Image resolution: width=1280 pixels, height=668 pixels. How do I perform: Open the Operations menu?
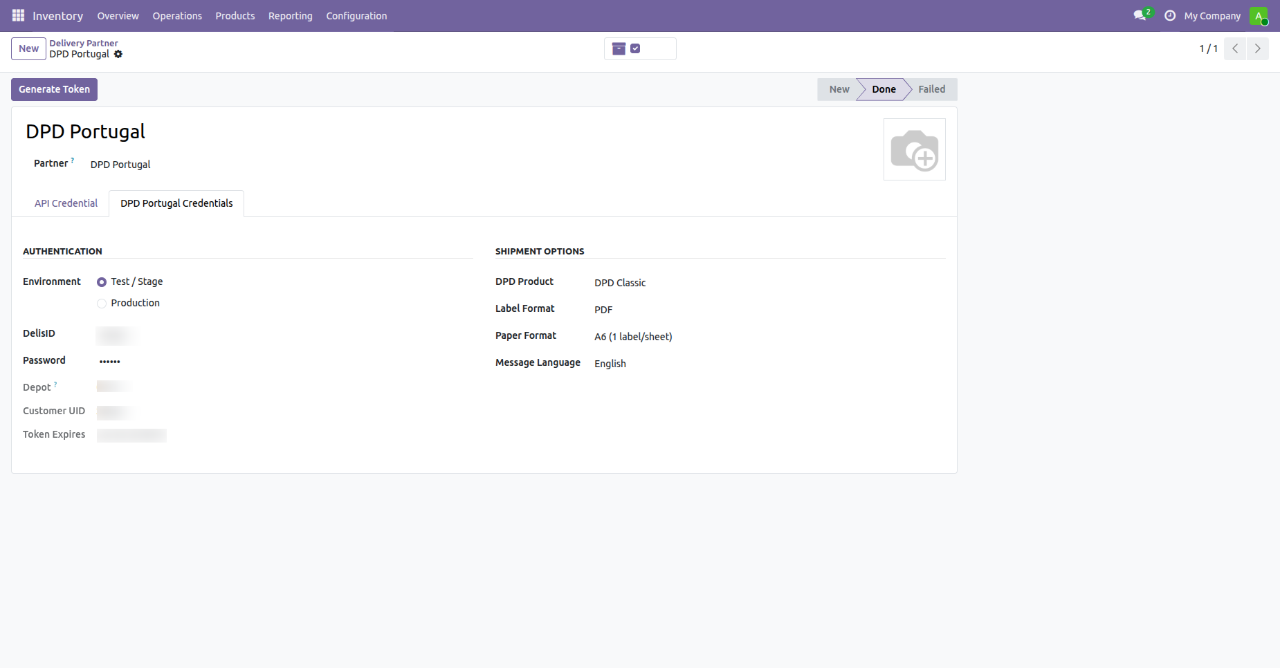click(x=177, y=15)
